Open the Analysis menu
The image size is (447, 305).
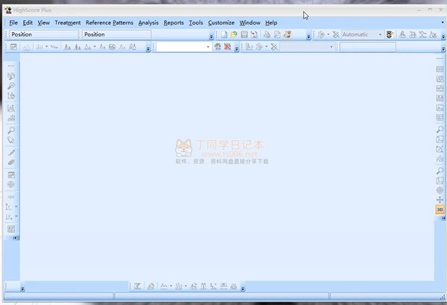coord(149,22)
